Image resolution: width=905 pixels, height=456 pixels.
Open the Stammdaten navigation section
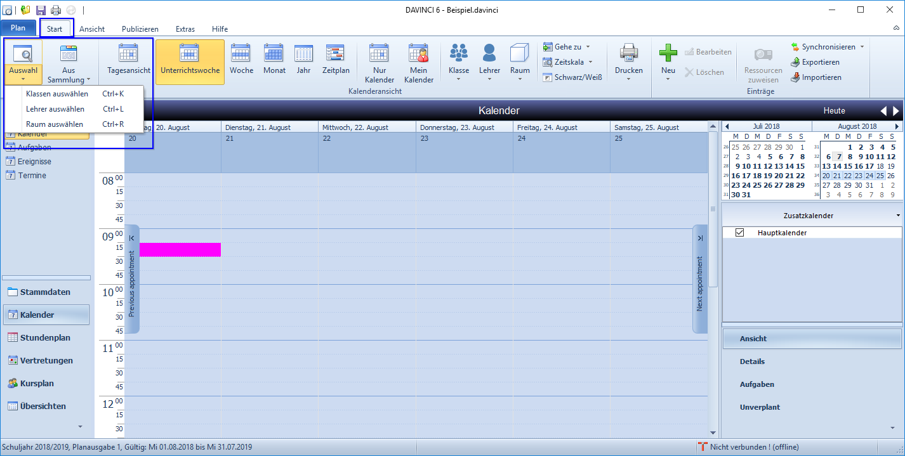pos(46,292)
